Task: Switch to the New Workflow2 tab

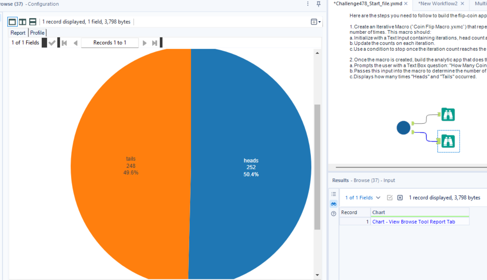Action: click(438, 4)
